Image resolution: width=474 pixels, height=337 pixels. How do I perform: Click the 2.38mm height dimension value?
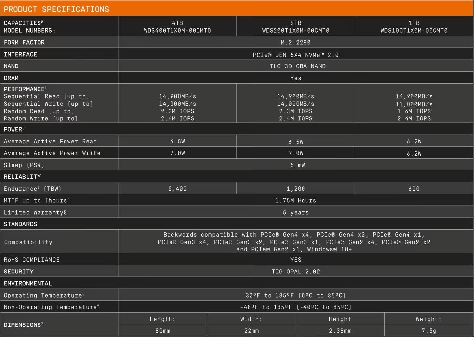(340, 331)
